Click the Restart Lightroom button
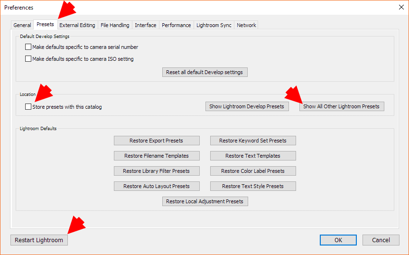The width and height of the screenshot is (409, 255). (39, 240)
